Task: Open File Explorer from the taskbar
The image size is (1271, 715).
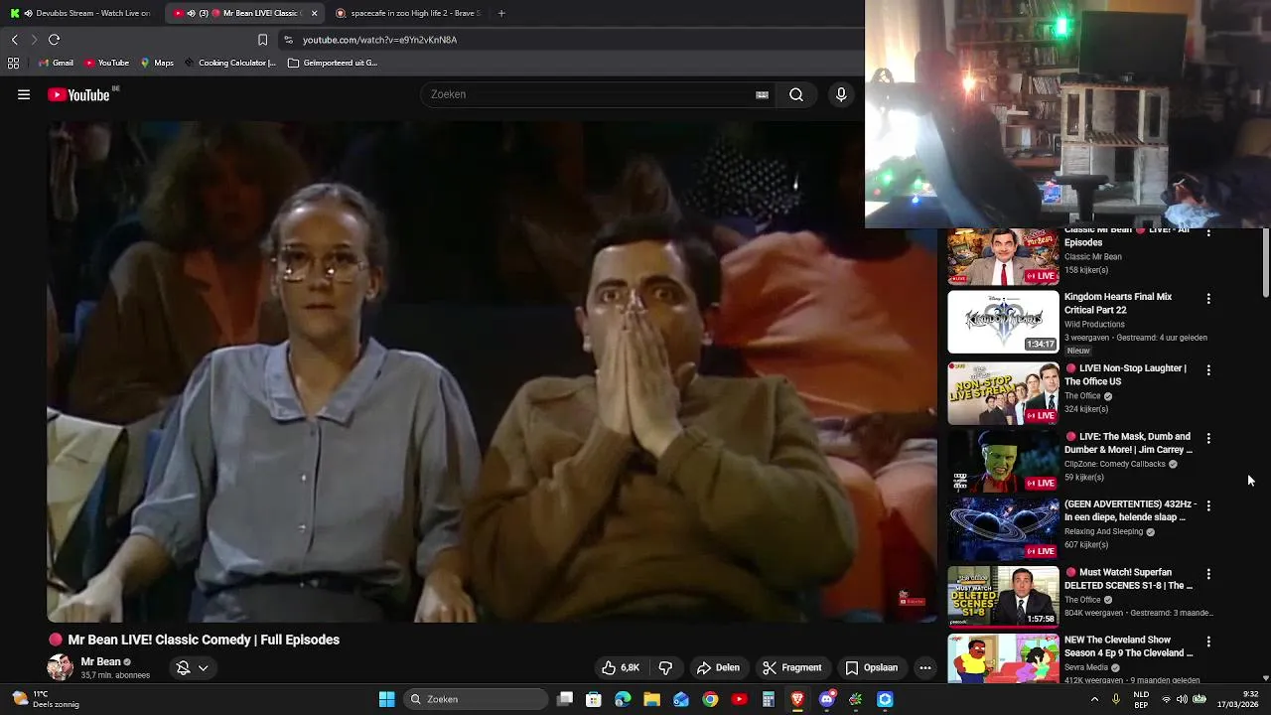Action: [x=651, y=699]
